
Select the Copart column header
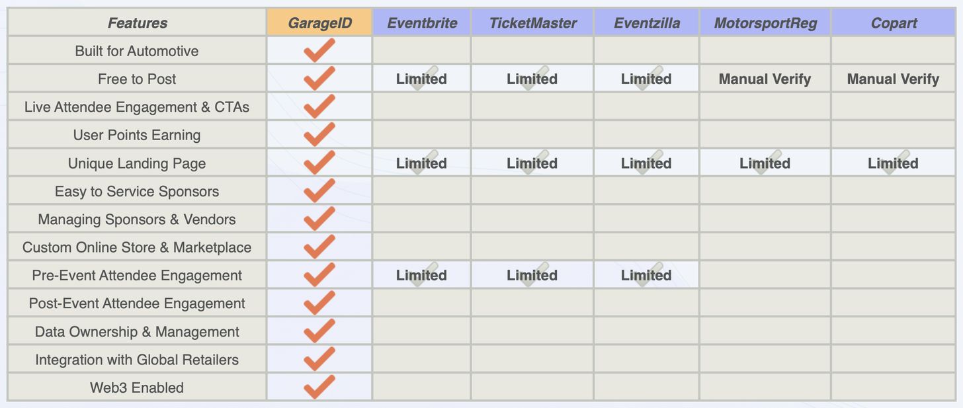(x=894, y=23)
